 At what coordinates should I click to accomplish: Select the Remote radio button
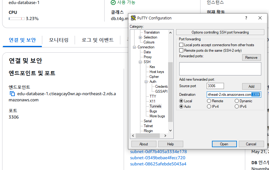(x=209, y=101)
